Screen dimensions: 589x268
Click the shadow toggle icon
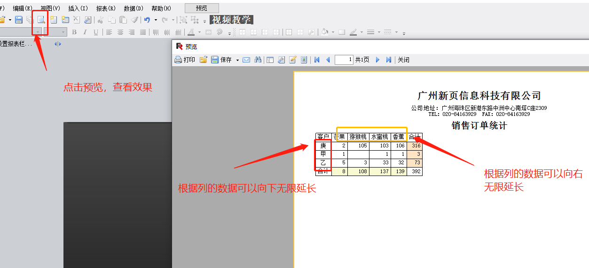click(342, 32)
